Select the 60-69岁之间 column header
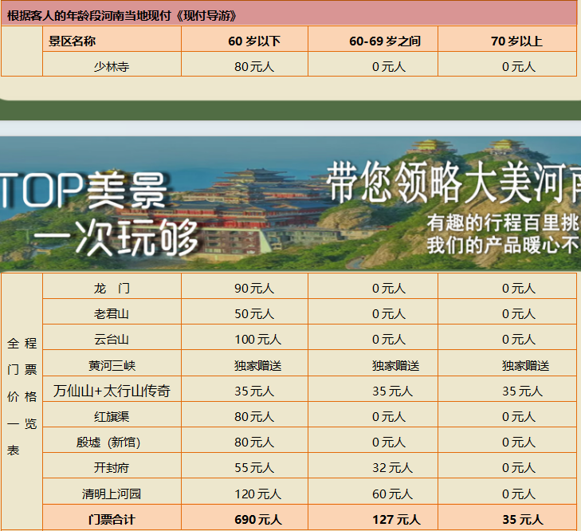This screenshot has width=581, height=531. coord(385,41)
